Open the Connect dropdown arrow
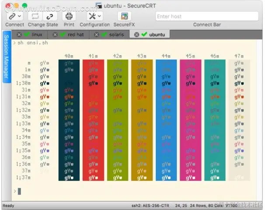The image size is (265, 210). click(20, 16)
